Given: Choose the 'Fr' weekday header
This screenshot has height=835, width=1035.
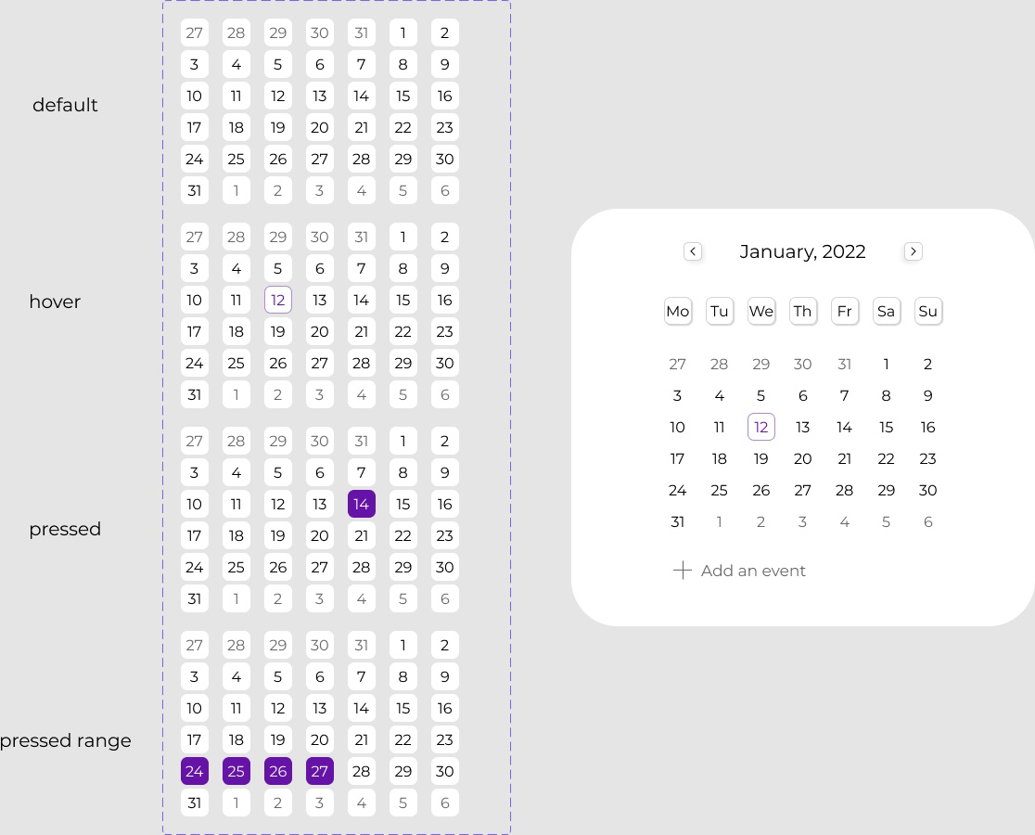Looking at the screenshot, I should (x=845, y=312).
